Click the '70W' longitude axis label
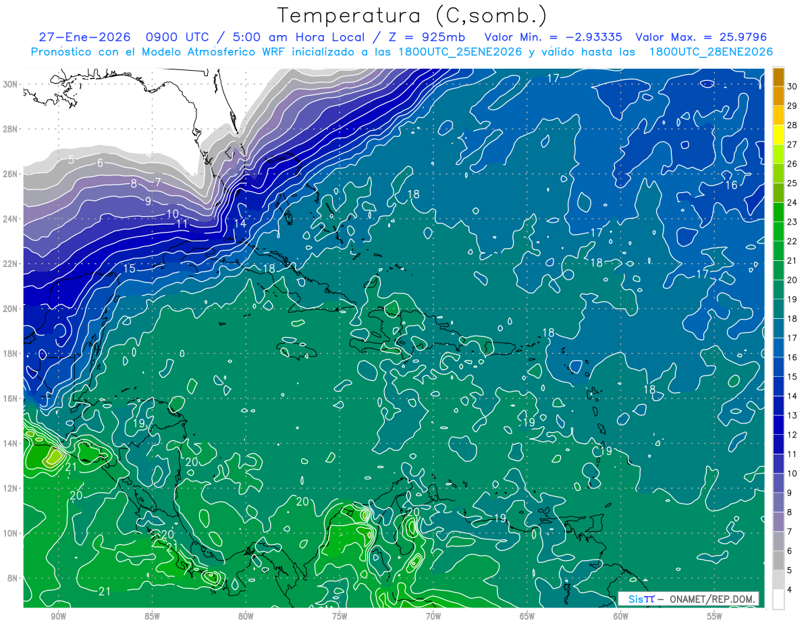 tap(433, 616)
